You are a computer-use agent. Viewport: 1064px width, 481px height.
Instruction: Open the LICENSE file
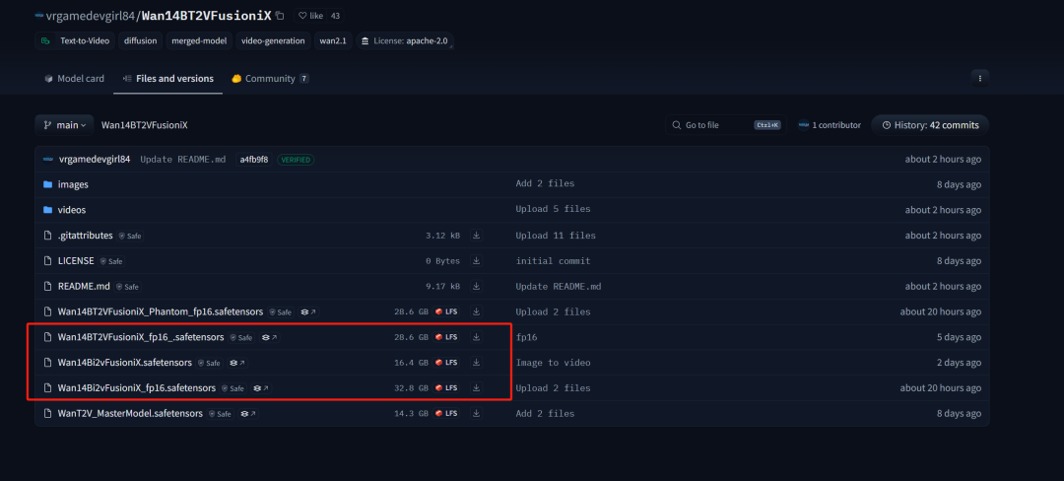pos(76,260)
